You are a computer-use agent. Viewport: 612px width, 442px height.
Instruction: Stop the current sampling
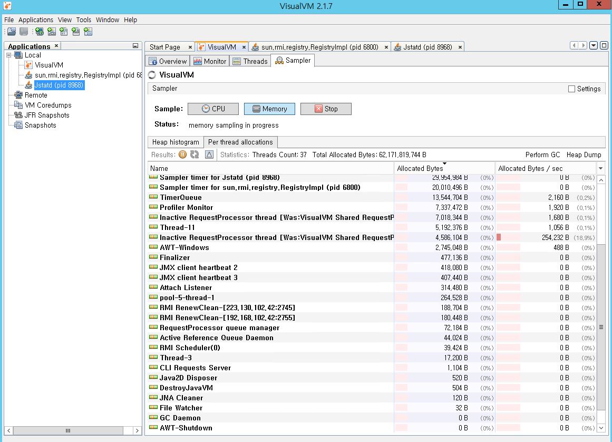pos(326,109)
